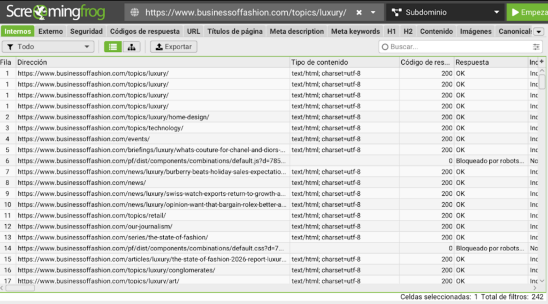The height and width of the screenshot is (304, 548).
Task: Open the Códigos de respuesta tab
Action: click(x=144, y=32)
